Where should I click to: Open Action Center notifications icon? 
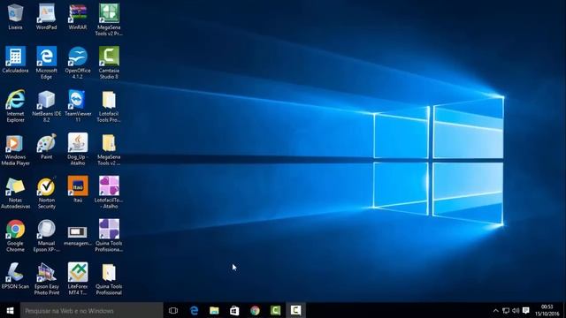tap(526, 310)
